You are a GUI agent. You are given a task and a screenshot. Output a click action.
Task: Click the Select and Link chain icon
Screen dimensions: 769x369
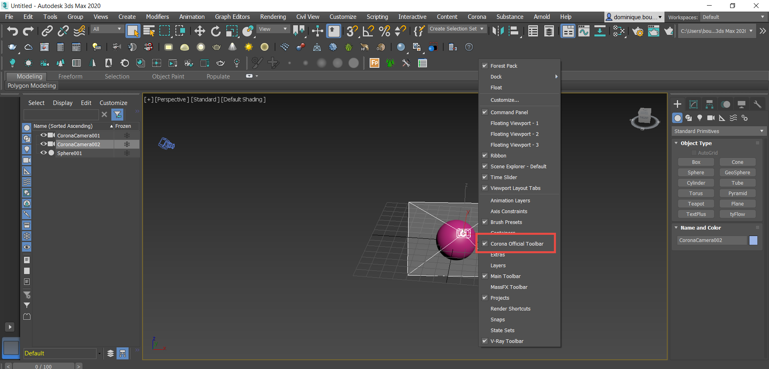tap(47, 31)
